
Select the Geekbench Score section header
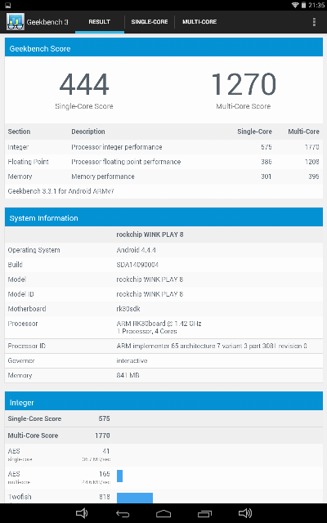point(163,49)
